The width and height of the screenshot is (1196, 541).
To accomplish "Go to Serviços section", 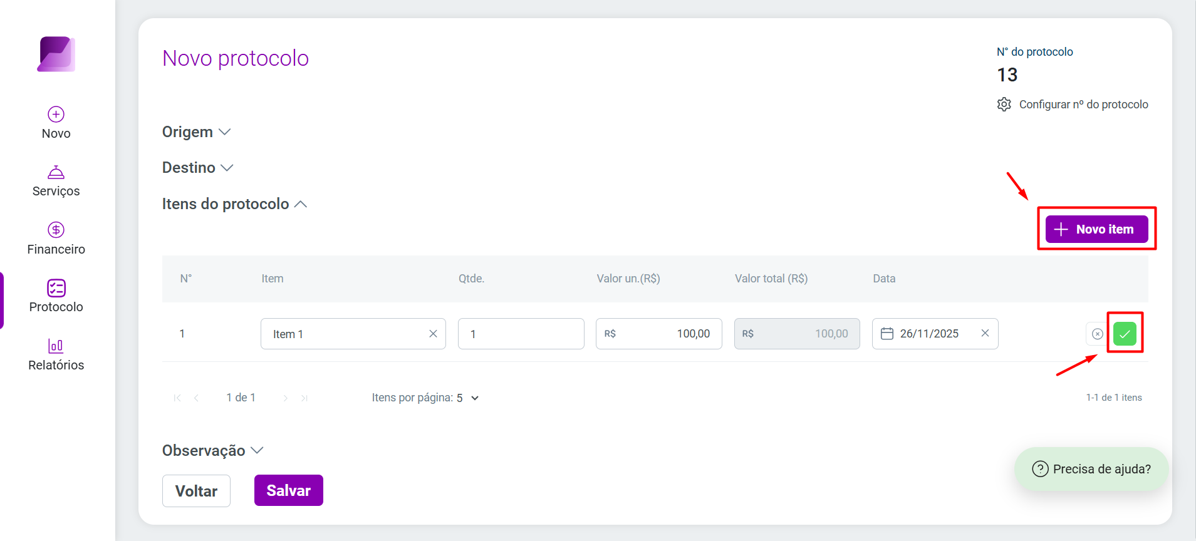I will click(x=56, y=181).
